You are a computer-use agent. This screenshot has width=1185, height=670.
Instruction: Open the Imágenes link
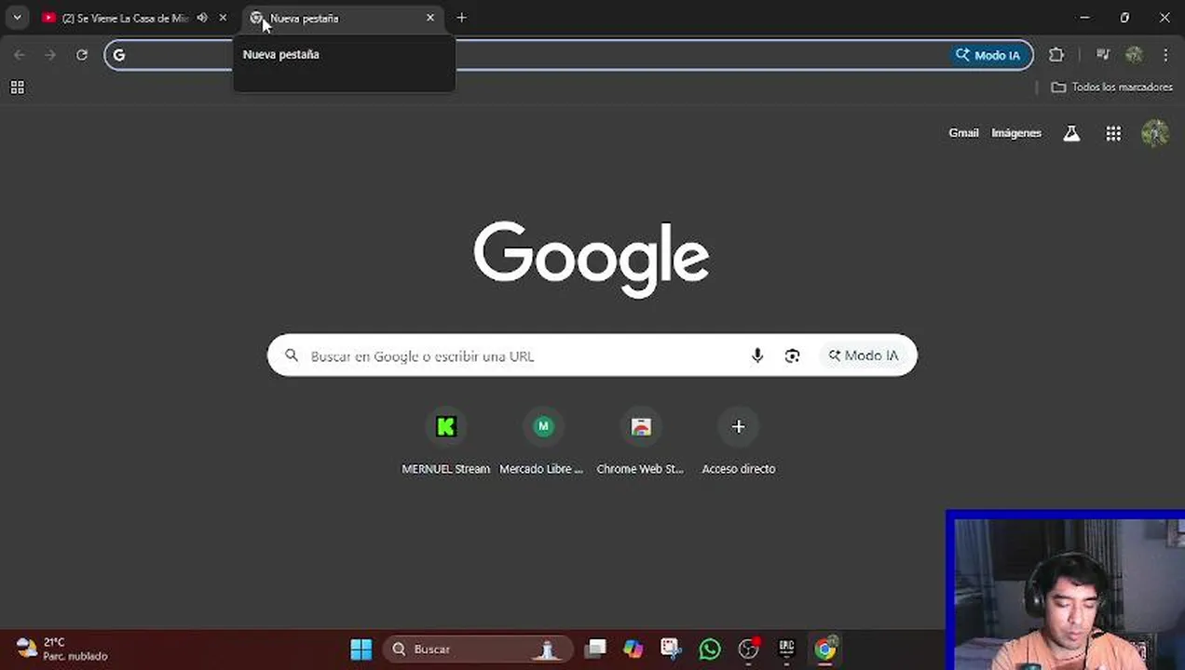(1016, 133)
